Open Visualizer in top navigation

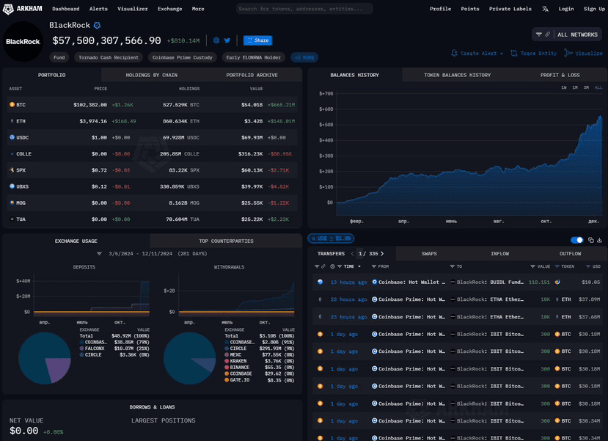(x=133, y=9)
